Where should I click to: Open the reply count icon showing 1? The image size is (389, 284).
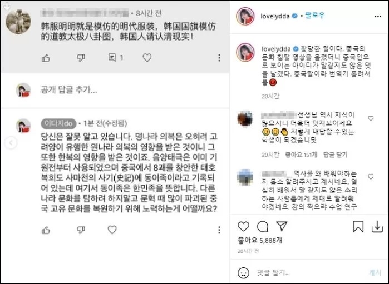(x=116, y=58)
